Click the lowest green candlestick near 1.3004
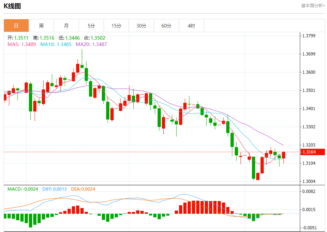The width and height of the screenshot is (327, 232). pos(254,168)
